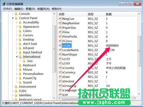Select the Keyboard key
Viewport: 143px width, 107px height.
pyautogui.click(x=29, y=65)
